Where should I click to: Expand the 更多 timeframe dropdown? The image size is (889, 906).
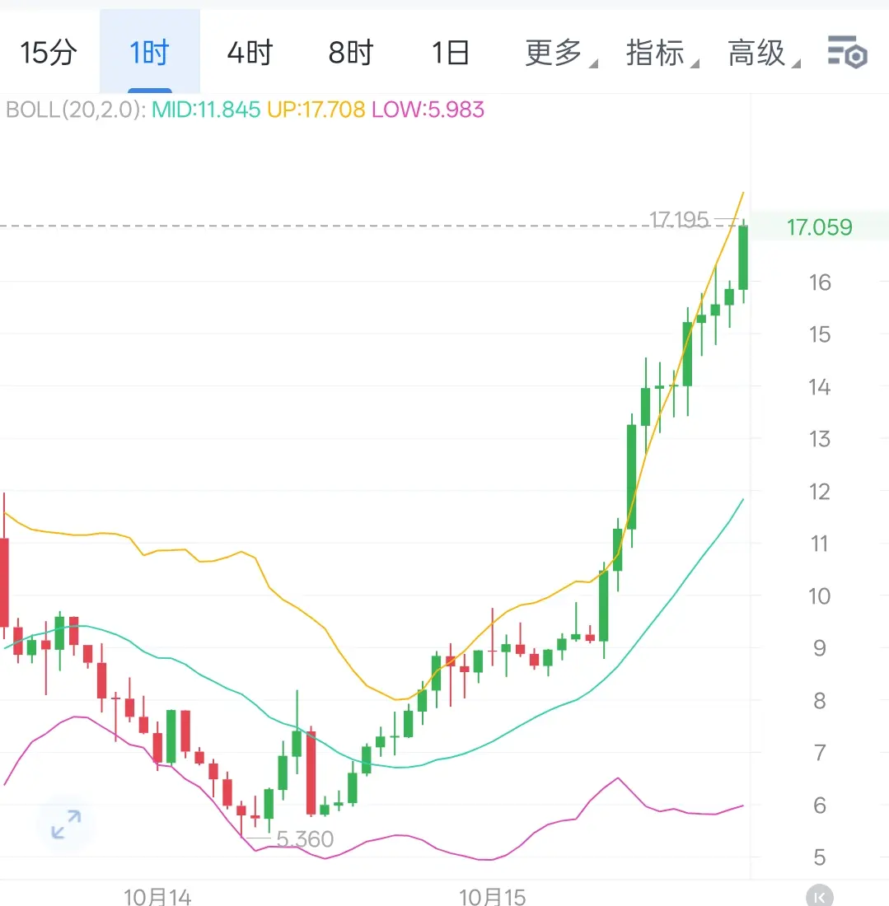[x=559, y=53]
